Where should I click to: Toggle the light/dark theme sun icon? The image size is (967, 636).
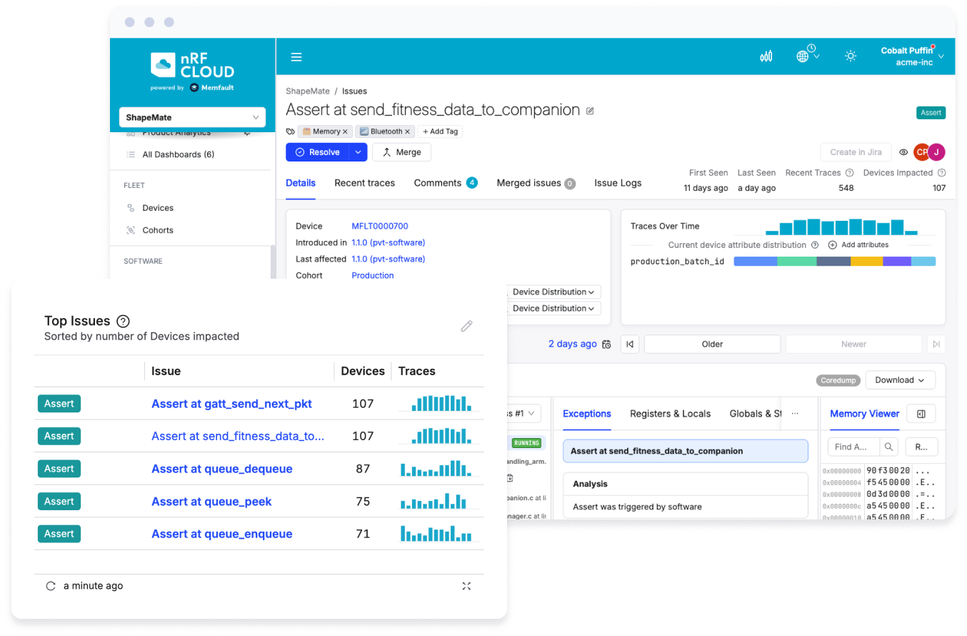(850, 56)
